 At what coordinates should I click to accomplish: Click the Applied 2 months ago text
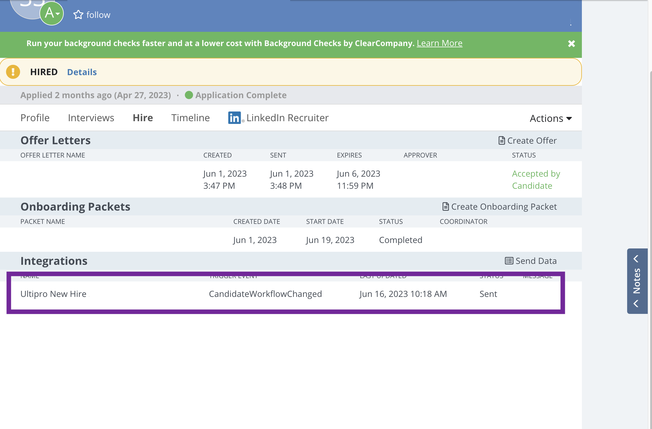(x=96, y=95)
